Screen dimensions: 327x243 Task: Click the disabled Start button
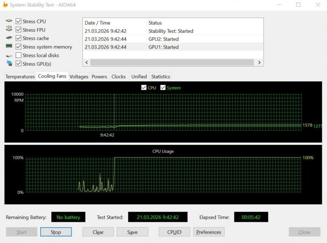click(x=21, y=232)
